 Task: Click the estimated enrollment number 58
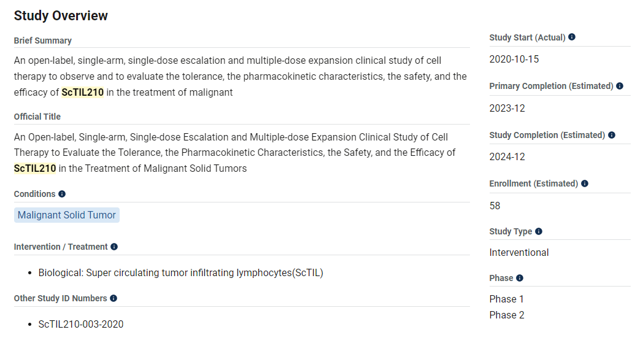[495, 206]
